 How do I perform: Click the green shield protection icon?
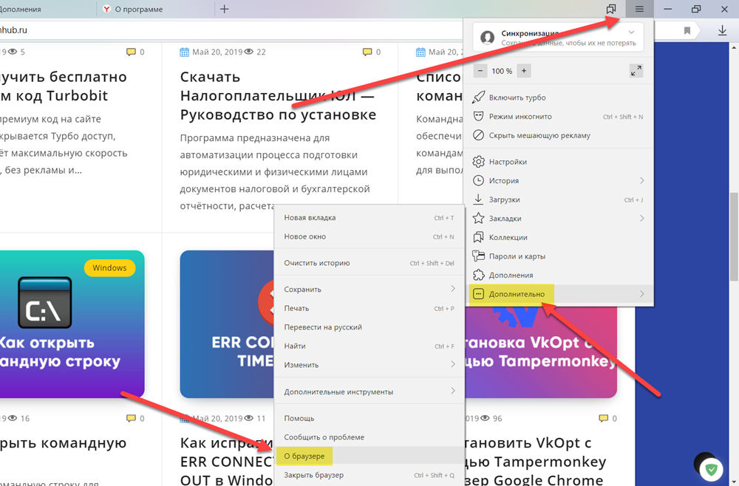tap(712, 468)
